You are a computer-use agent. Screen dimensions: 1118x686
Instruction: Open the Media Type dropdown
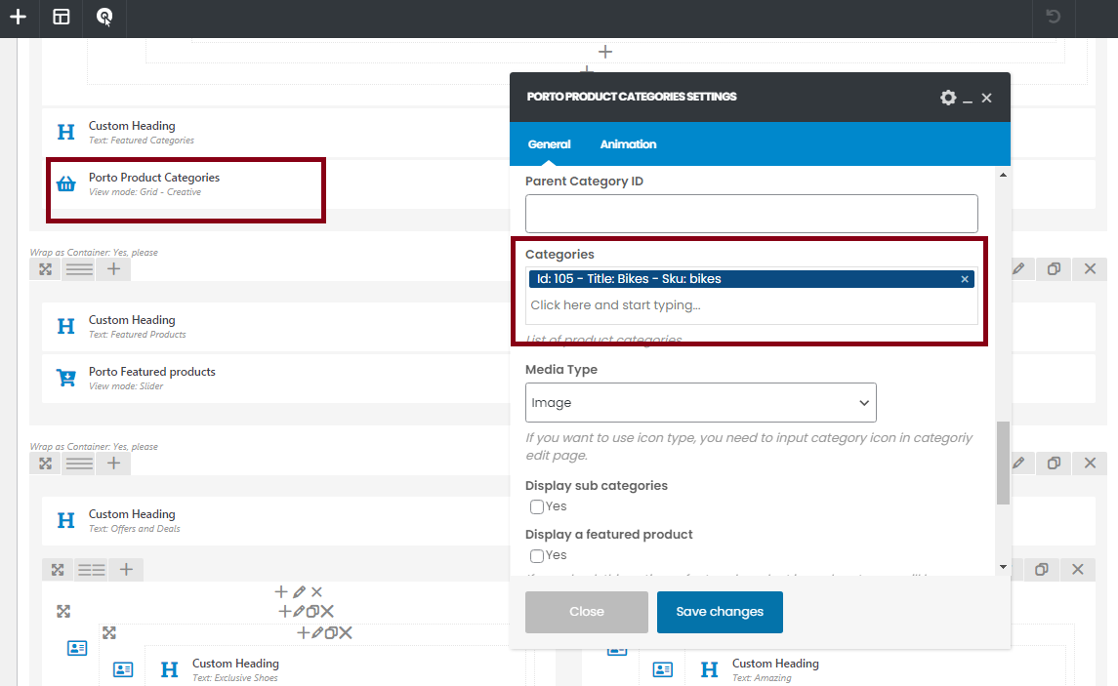coord(701,402)
